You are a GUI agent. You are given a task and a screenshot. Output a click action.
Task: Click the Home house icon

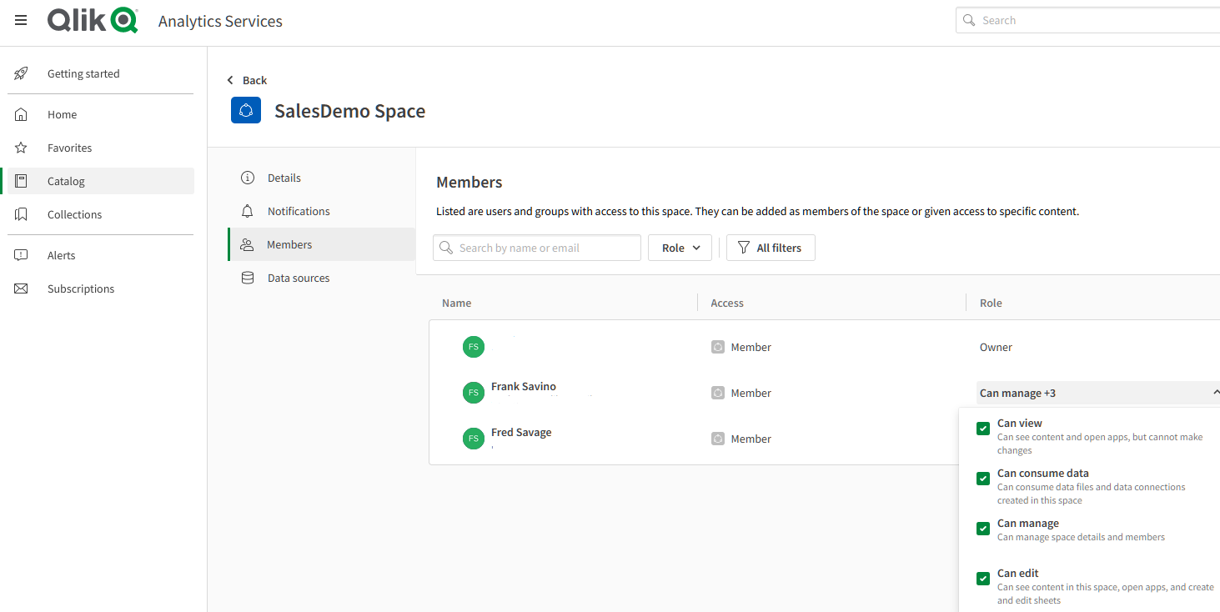(x=22, y=114)
